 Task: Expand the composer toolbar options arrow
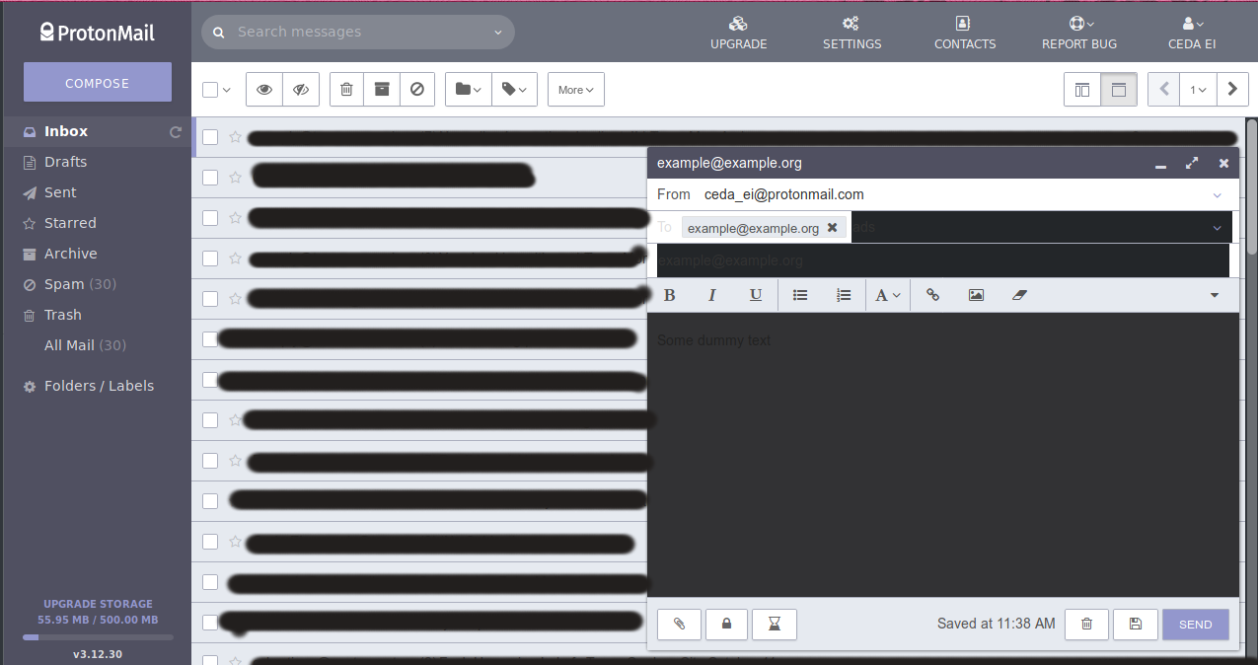pyautogui.click(x=1215, y=295)
